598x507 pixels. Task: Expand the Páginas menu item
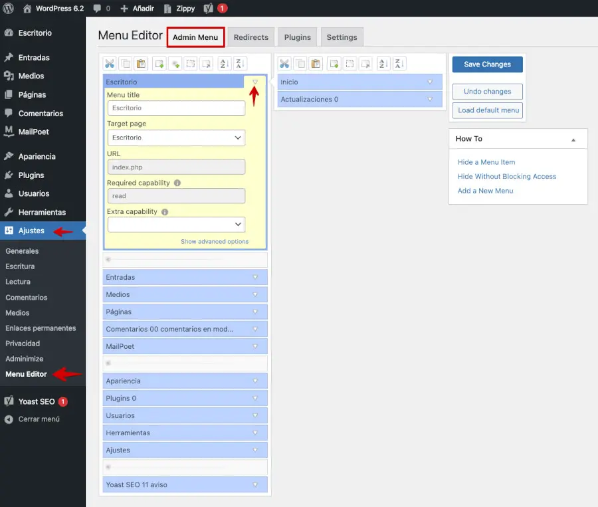255,312
